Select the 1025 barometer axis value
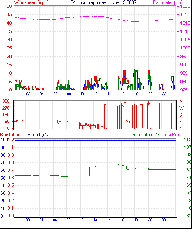 pyautogui.click(x=185, y=6)
